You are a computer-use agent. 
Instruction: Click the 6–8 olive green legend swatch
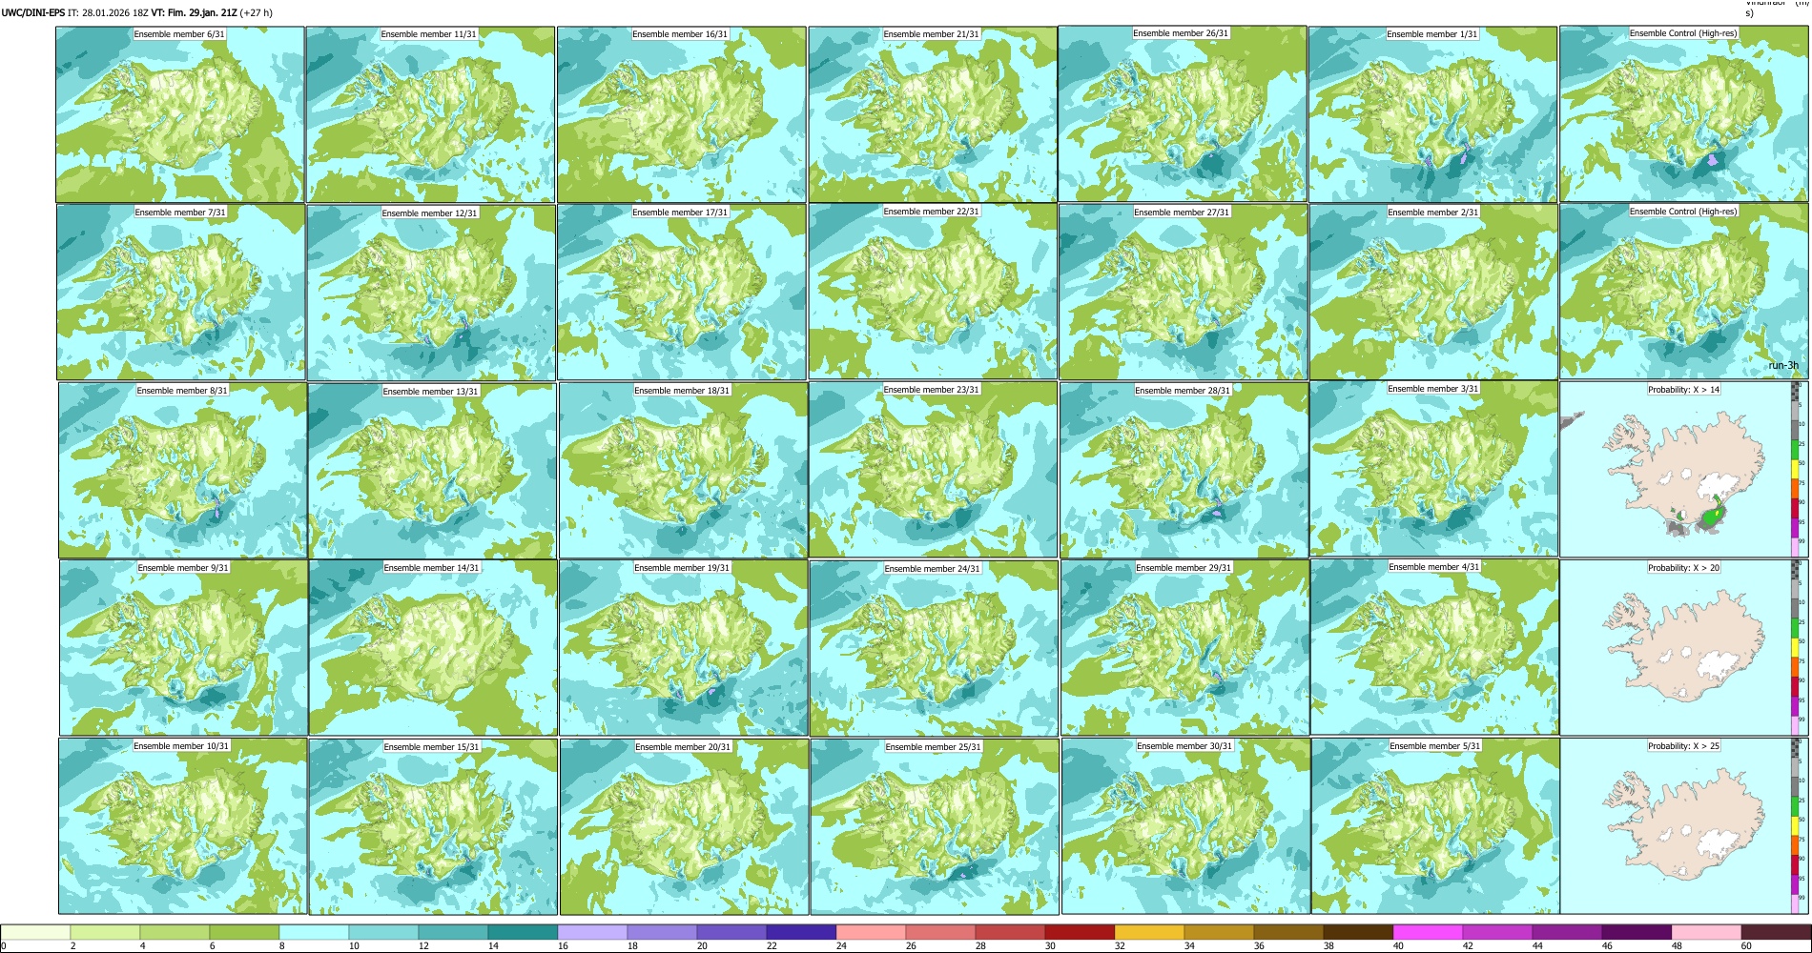(244, 932)
